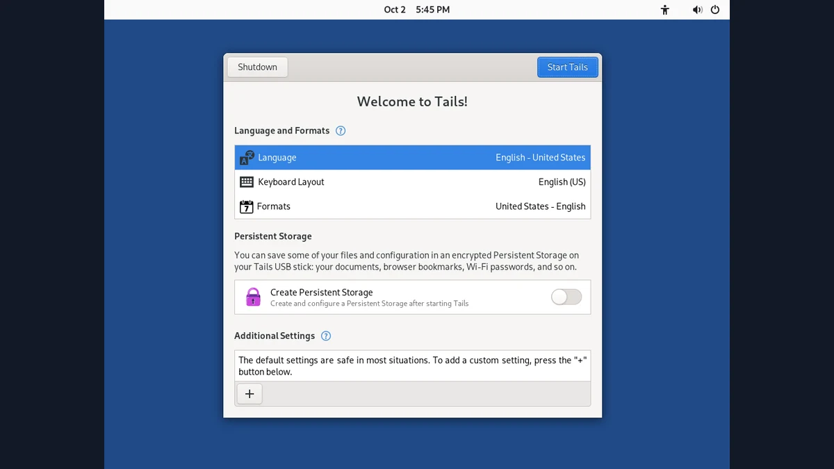Image resolution: width=834 pixels, height=469 pixels.
Task: Change Keyboard Layout English (US) value
Action: [x=562, y=182]
